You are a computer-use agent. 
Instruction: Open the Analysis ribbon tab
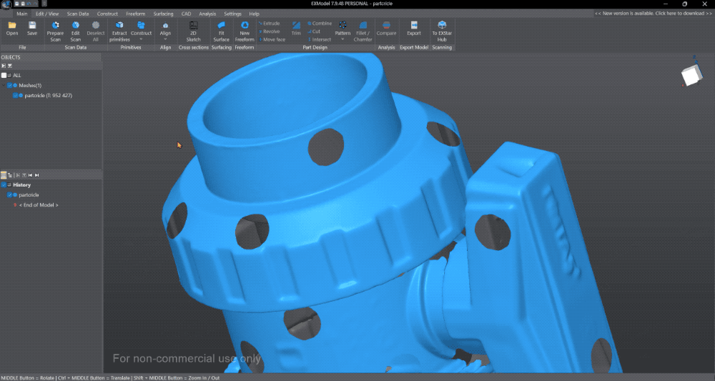207,14
